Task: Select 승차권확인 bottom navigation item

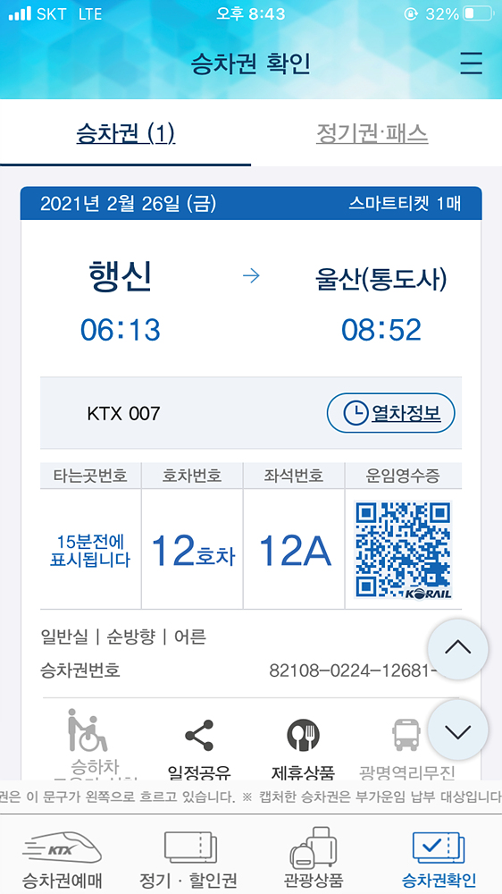Action: coord(439,860)
